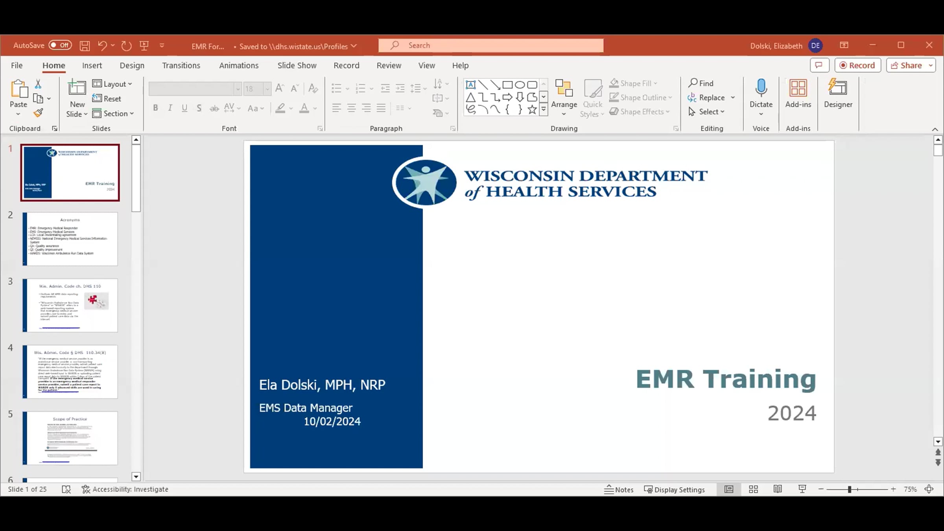Screen dimensions: 944x531
Task: Click the Save icon in title bar
Action: coord(85,46)
